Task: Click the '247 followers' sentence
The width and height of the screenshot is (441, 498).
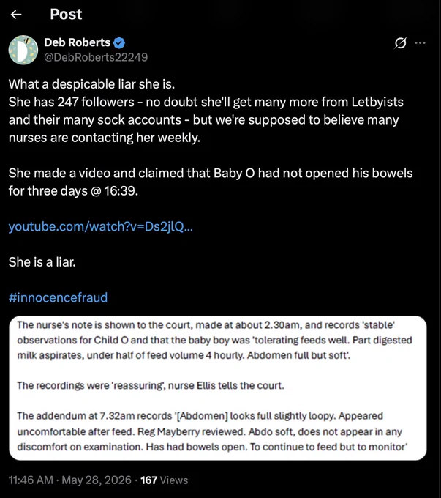Action: [x=206, y=119]
